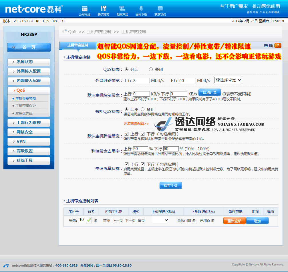This screenshot has width=288, height=272.
Task: Toggle 突发流量状态 上行 checkbox
Action: [x=126, y=164]
